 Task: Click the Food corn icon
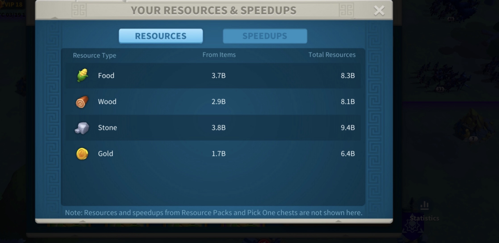tap(82, 76)
